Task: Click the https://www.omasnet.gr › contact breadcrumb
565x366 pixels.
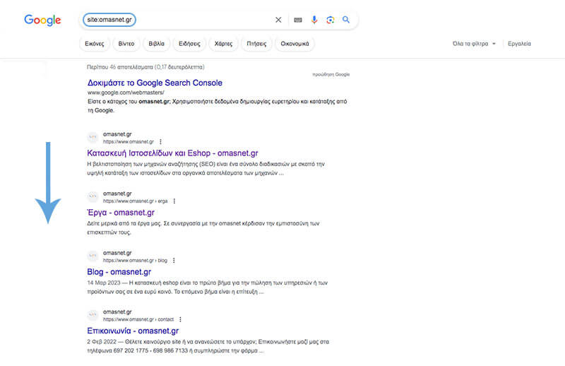Action: point(138,319)
